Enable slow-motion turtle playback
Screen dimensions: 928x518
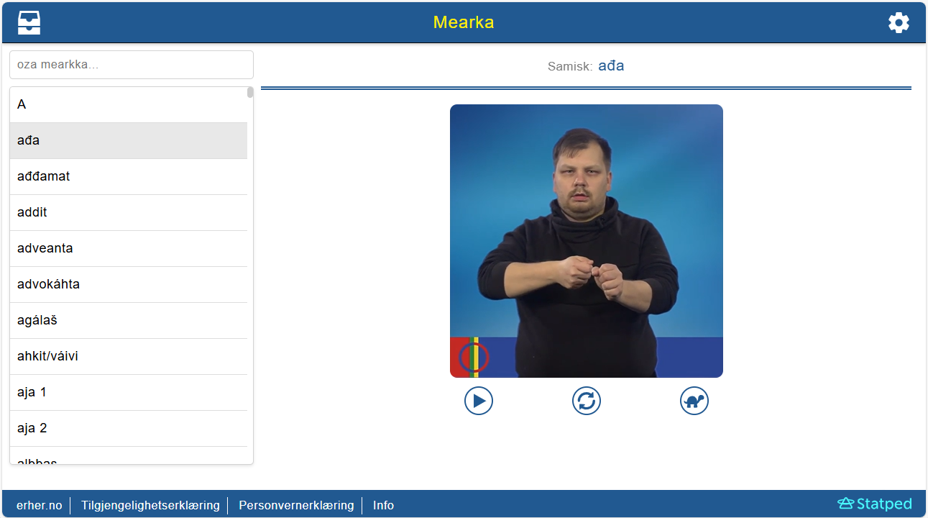coord(694,401)
